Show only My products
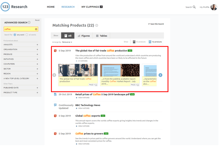The width and height of the screenshot is (219, 146). coord(155,42)
